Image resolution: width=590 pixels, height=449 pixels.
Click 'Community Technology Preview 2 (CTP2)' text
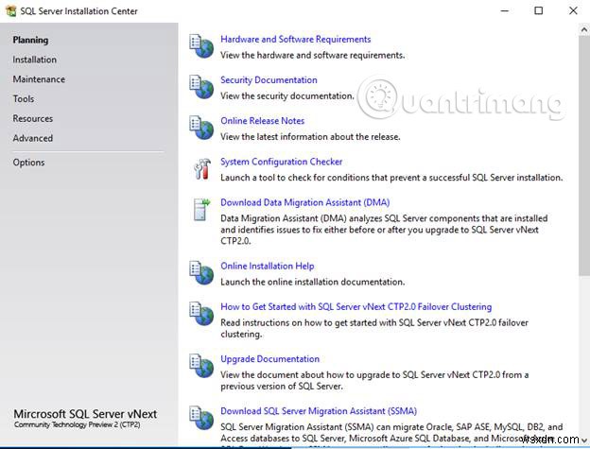pyautogui.click(x=78, y=424)
